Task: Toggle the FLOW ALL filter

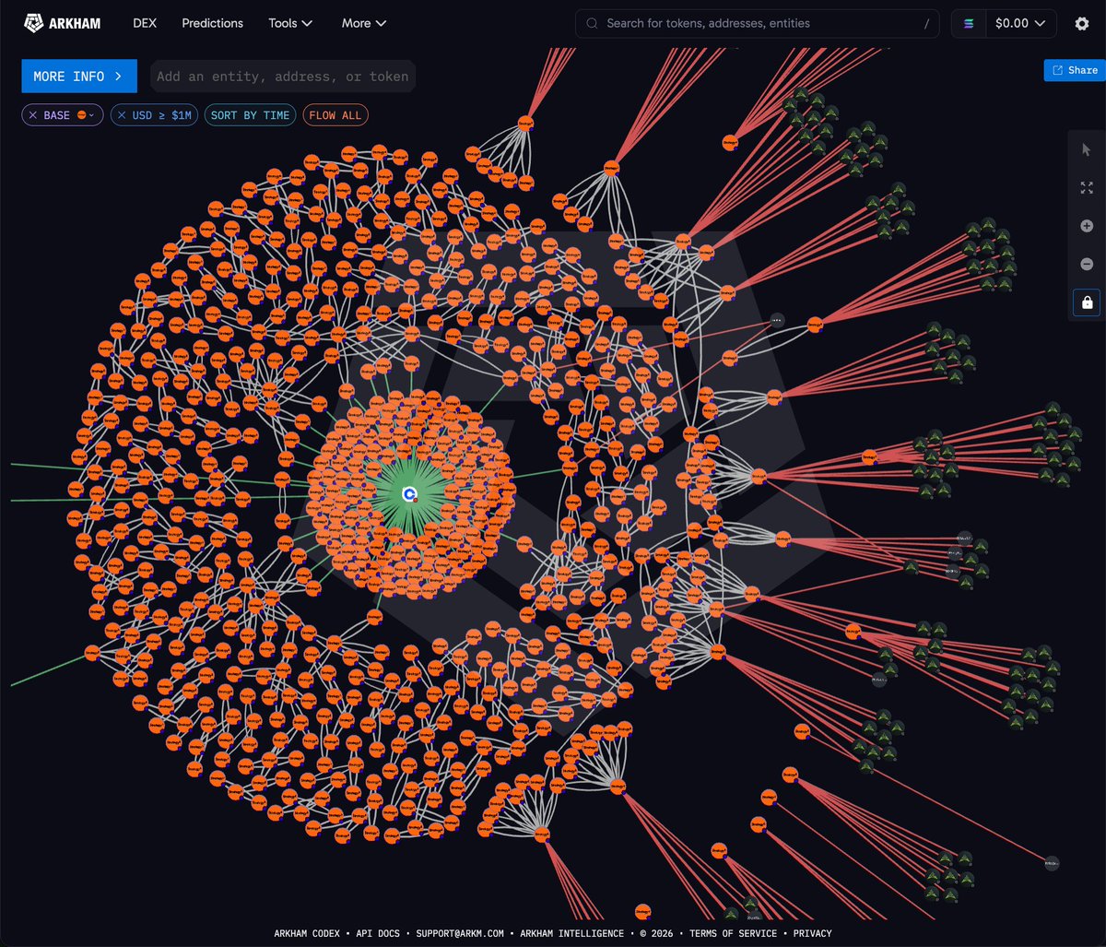Action: 335,115
